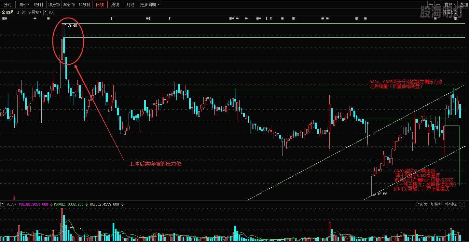Click the plus zoom-in chart button

431,5
